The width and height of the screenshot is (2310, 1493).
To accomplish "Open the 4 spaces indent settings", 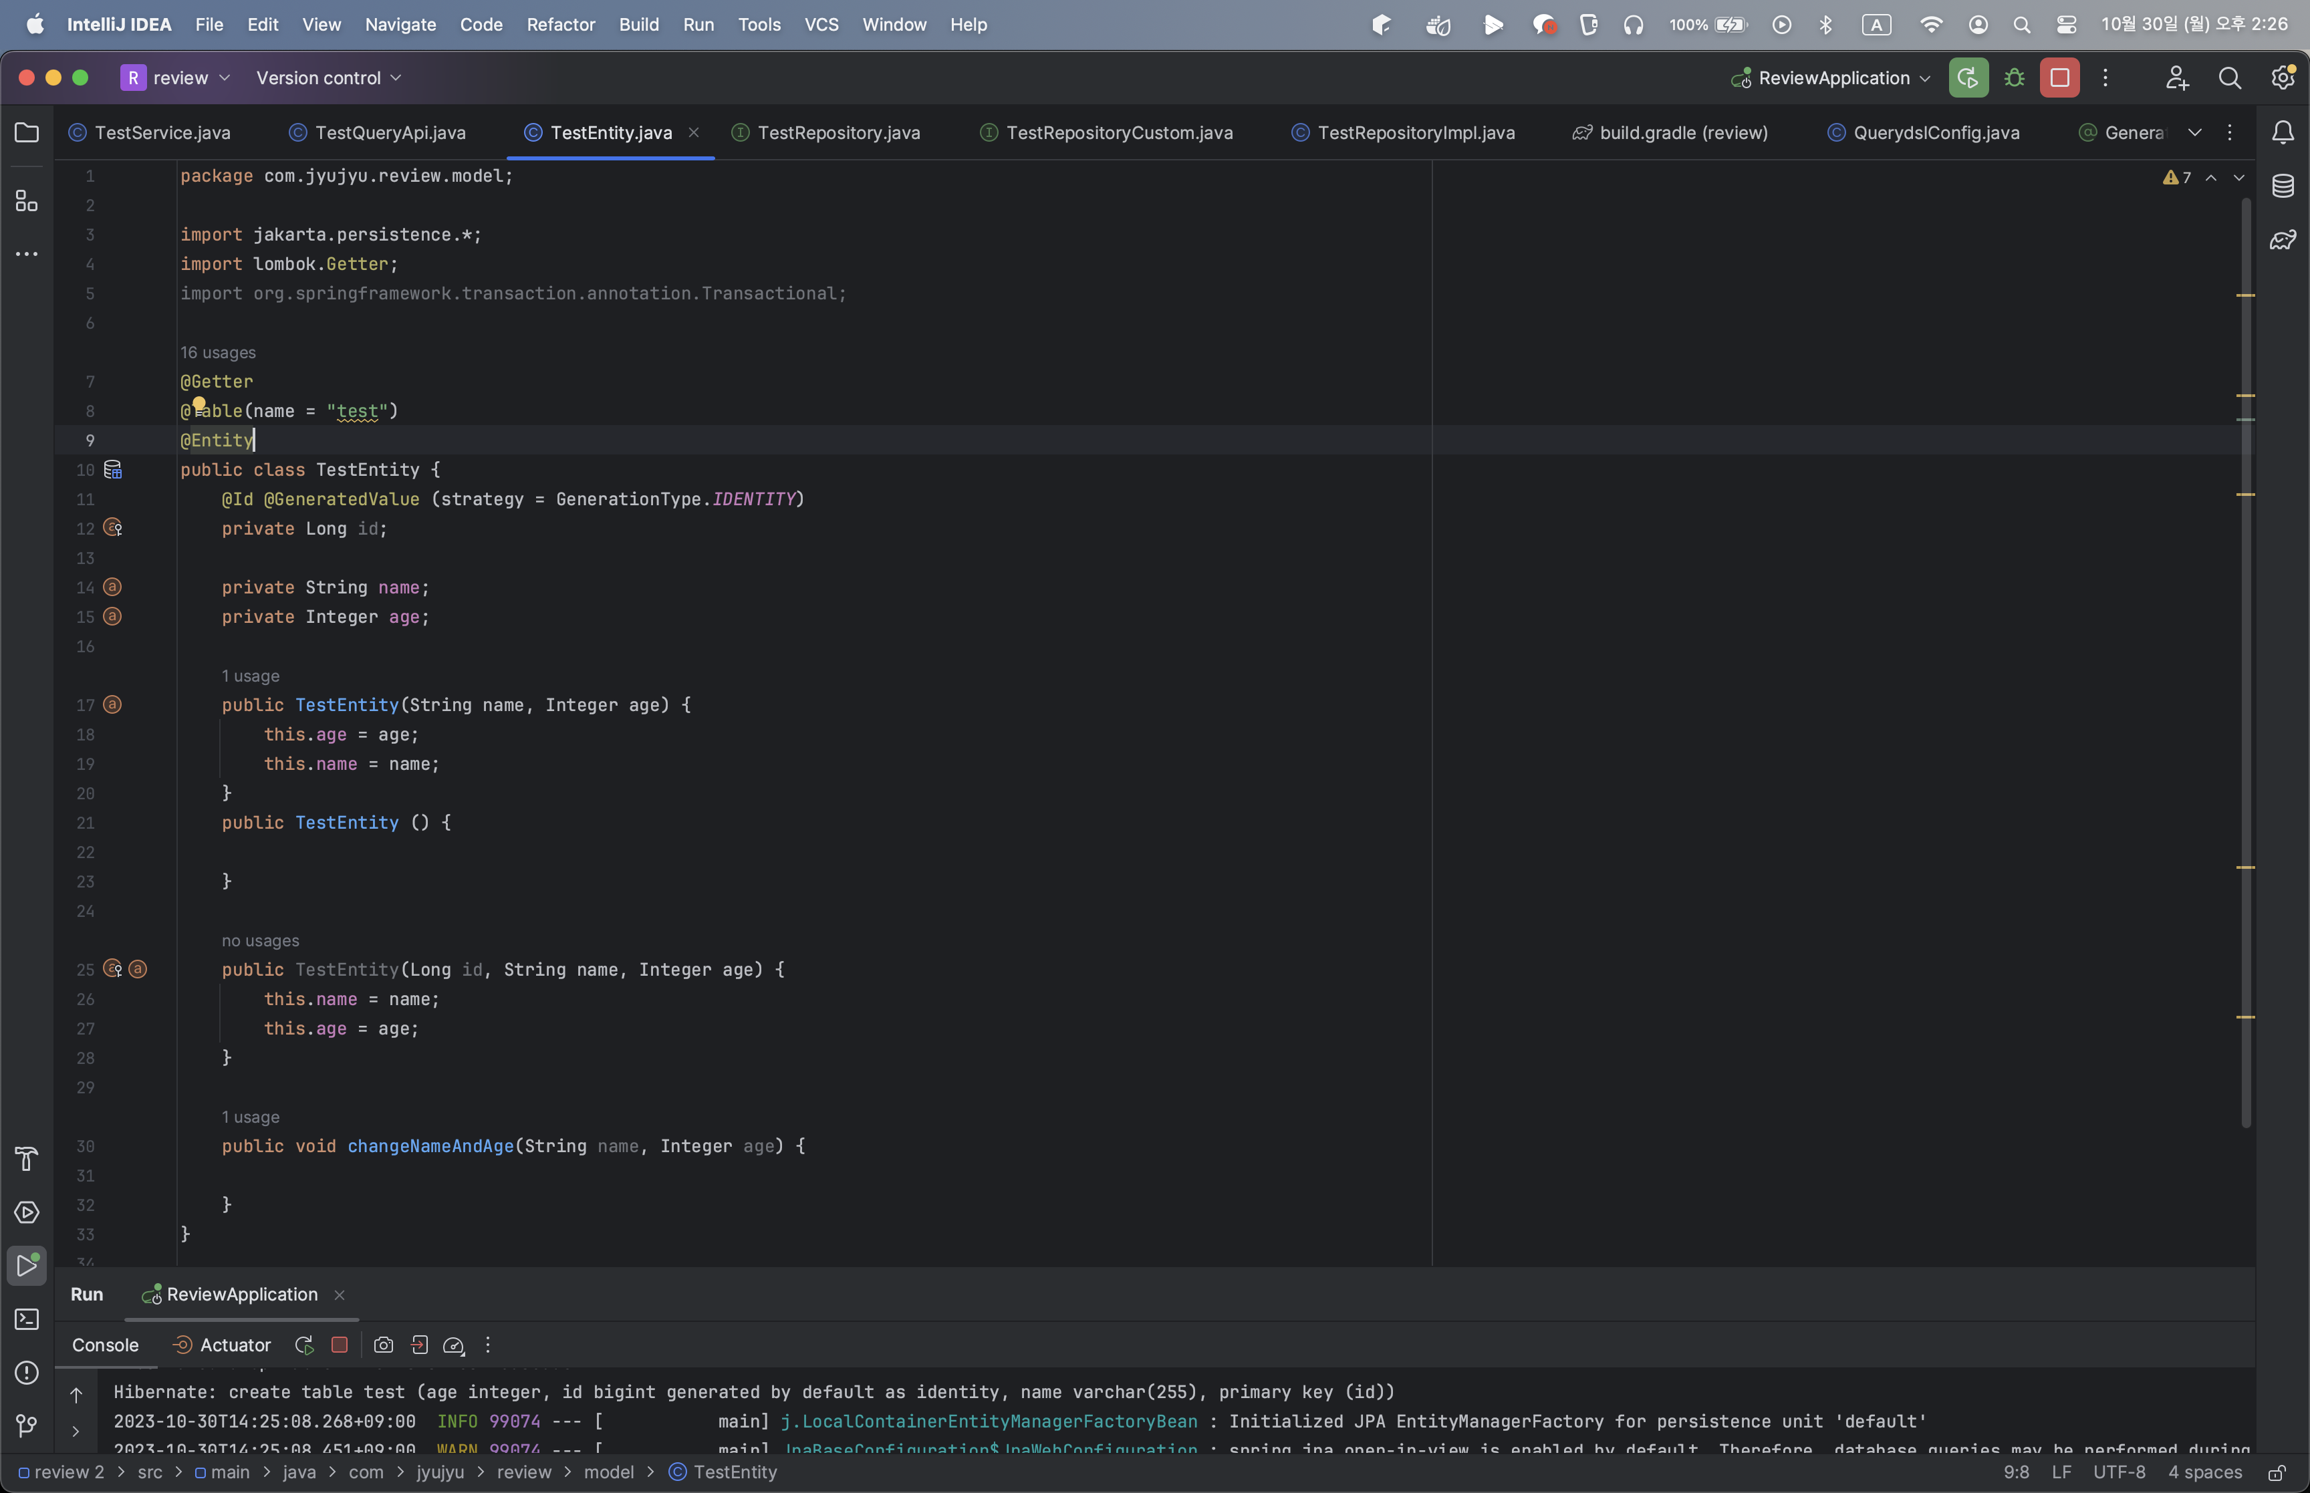I will 2205,1473.
